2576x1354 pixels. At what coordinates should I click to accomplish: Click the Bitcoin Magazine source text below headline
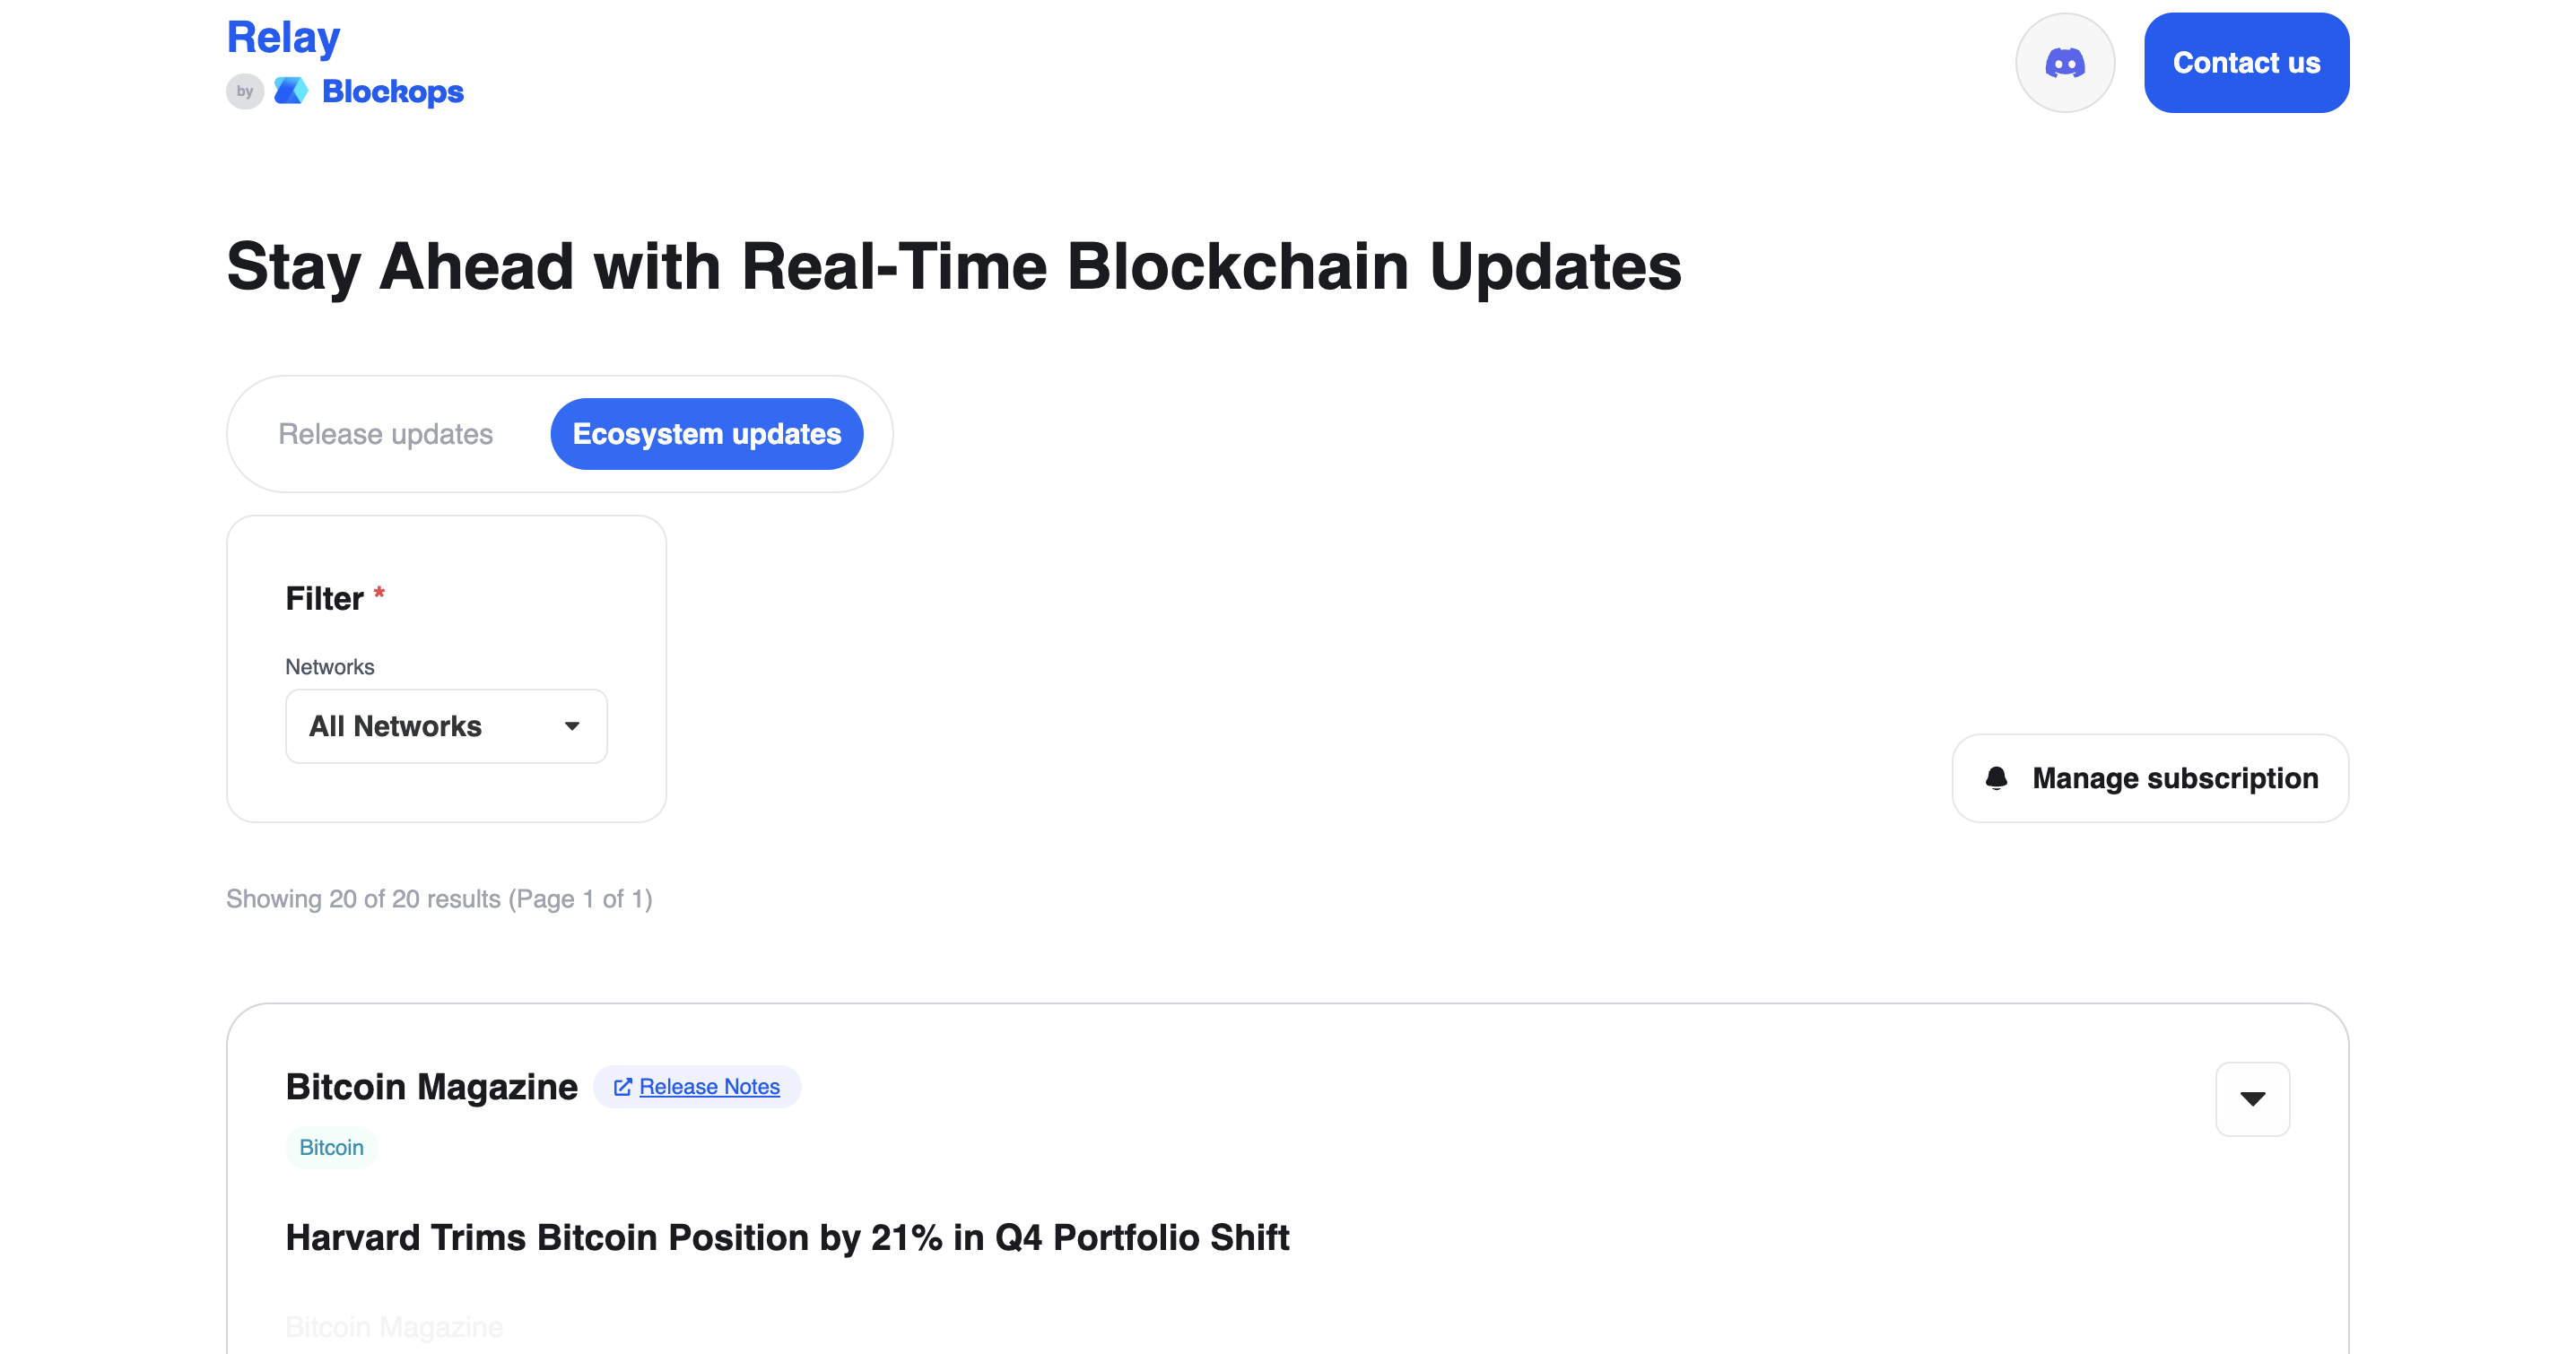[394, 1327]
